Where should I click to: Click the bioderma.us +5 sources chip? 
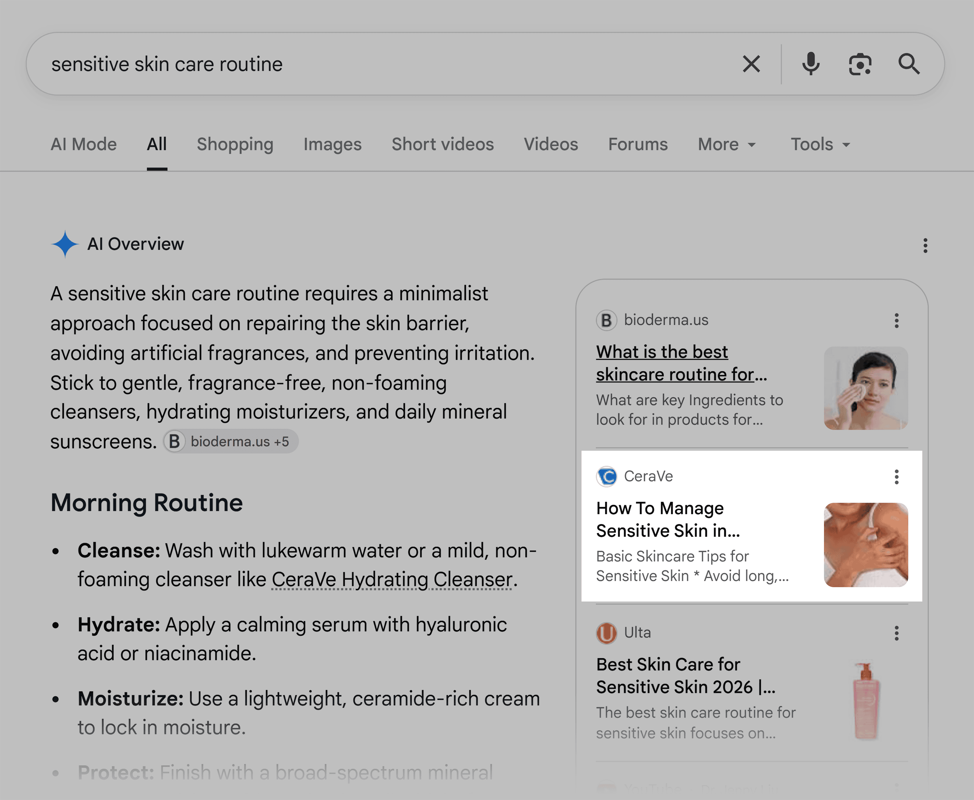point(231,441)
